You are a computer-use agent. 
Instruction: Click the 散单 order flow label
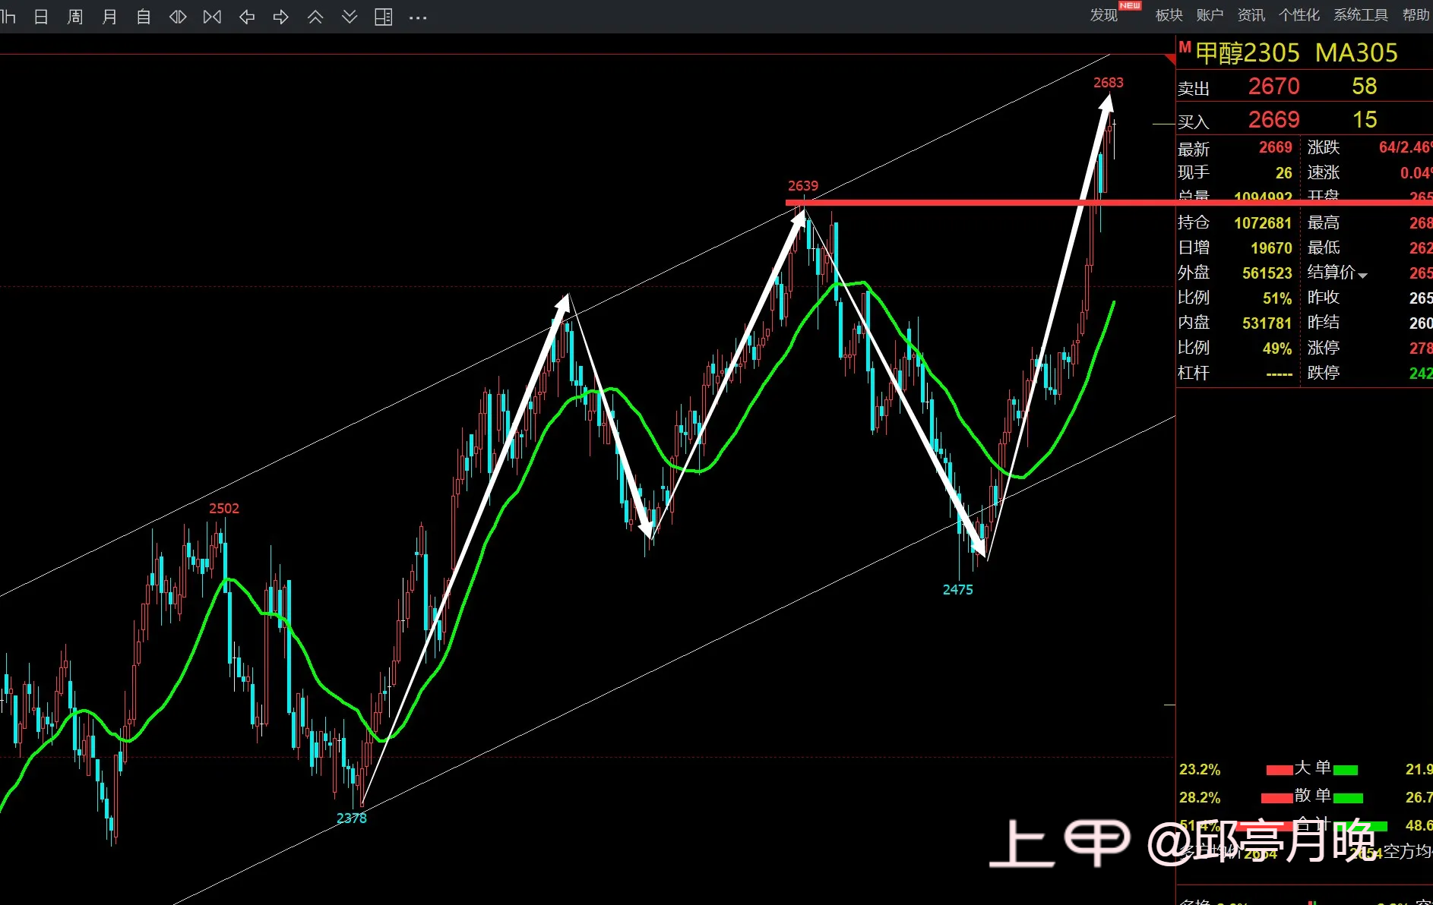click(1312, 796)
